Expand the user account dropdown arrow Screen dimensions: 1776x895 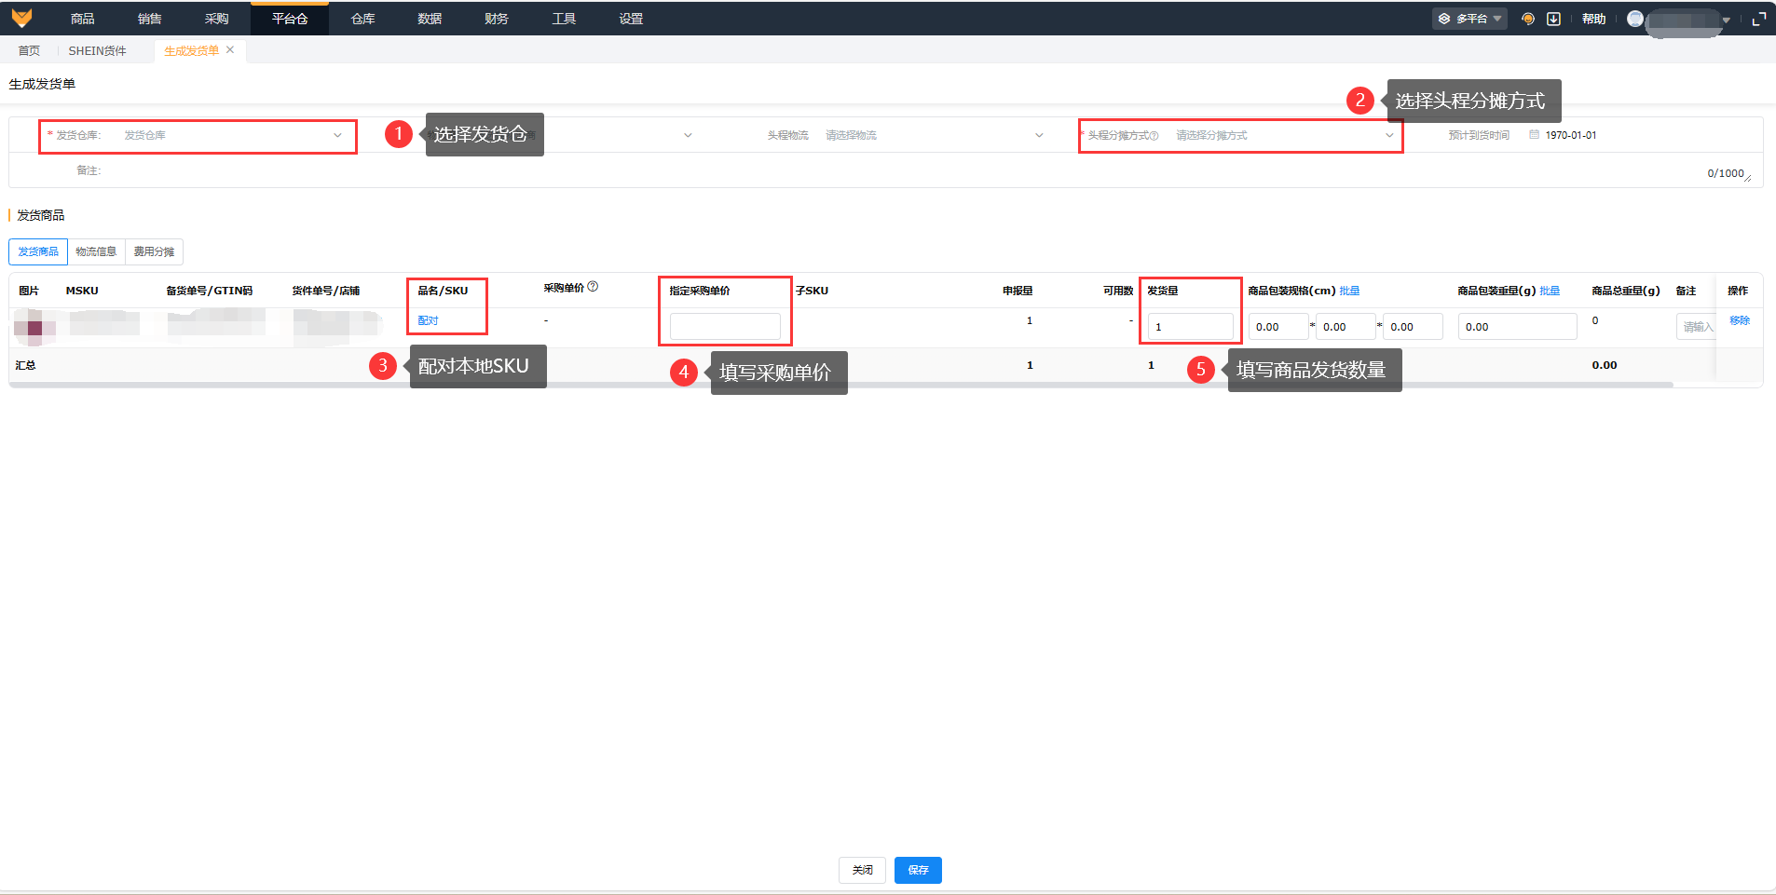coord(1727,20)
